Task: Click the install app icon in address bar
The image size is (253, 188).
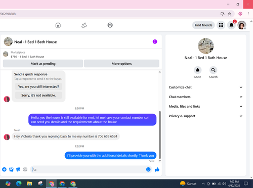Action: tap(222, 14)
